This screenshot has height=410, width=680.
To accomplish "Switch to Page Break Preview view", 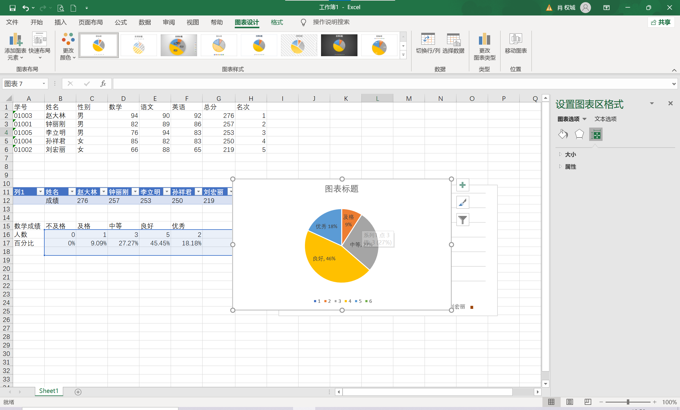I will 588,402.
